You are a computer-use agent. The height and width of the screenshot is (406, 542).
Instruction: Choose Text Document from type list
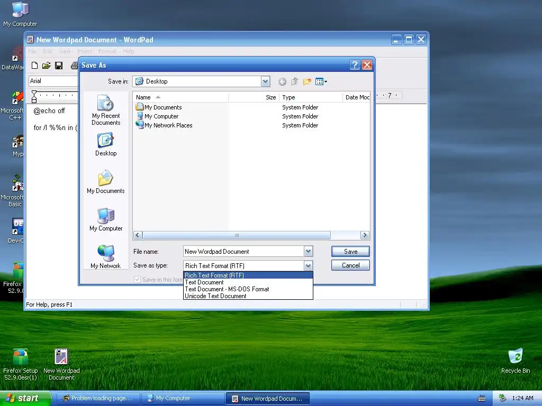[x=248, y=282]
